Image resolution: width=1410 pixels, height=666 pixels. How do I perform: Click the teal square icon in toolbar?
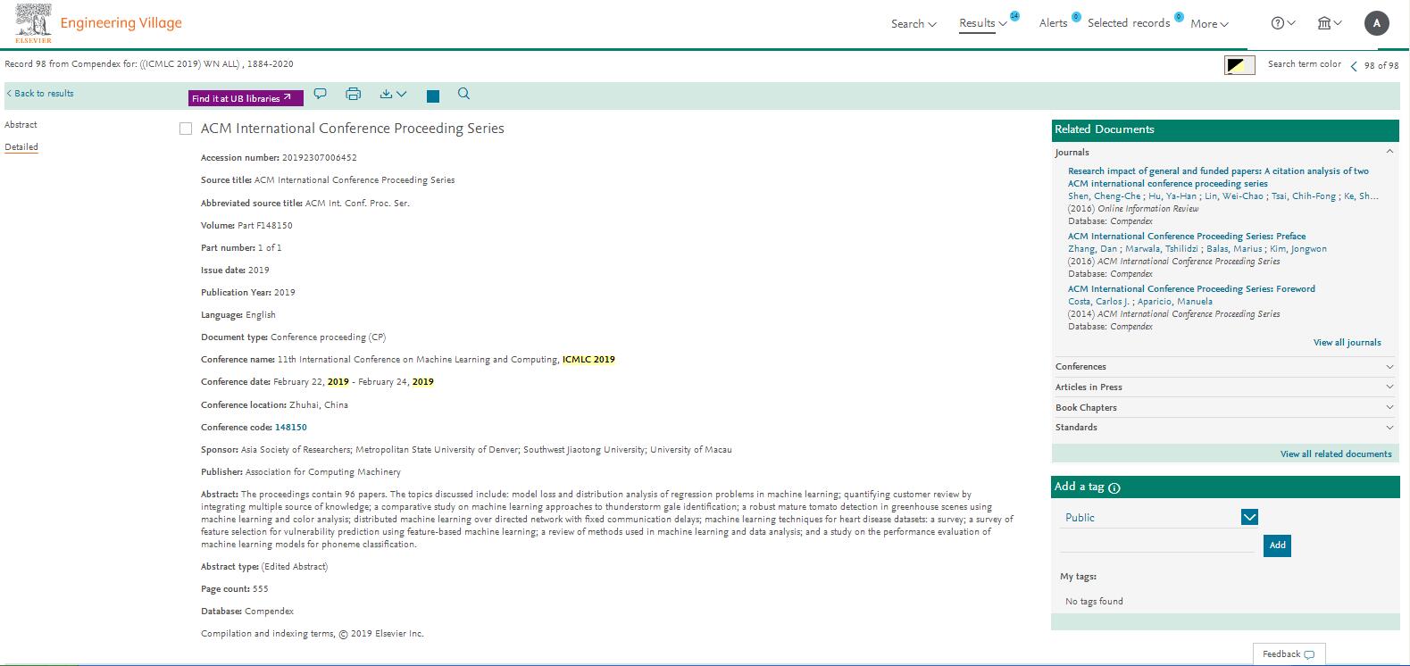point(433,96)
